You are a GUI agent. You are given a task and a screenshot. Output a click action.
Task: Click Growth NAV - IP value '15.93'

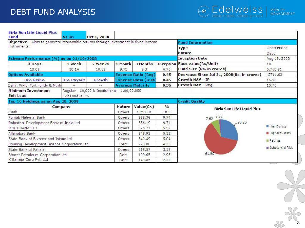point(271,80)
